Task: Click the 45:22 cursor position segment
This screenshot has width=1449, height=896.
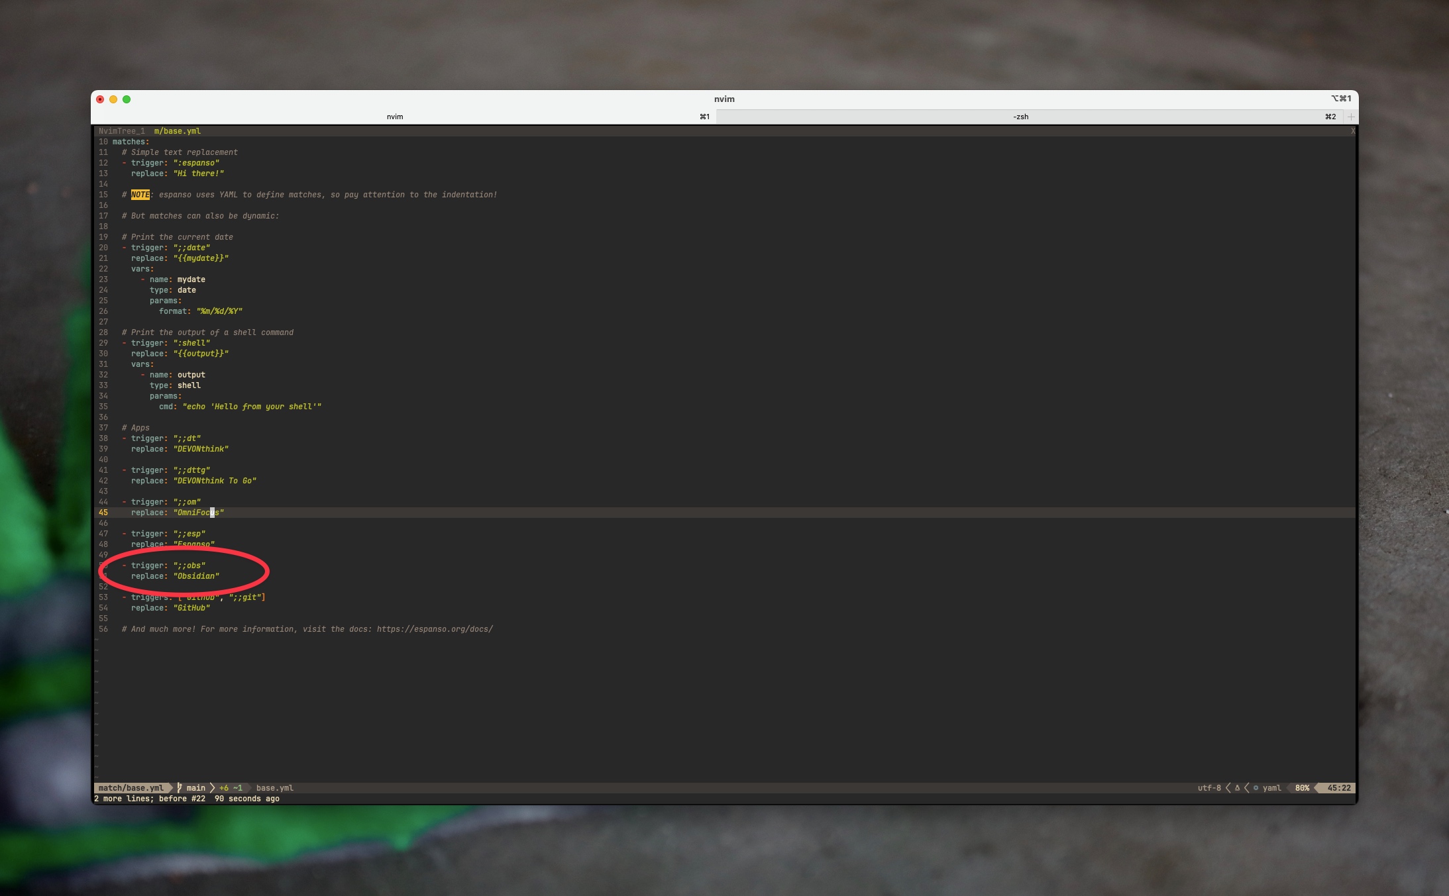Action: click(1338, 788)
